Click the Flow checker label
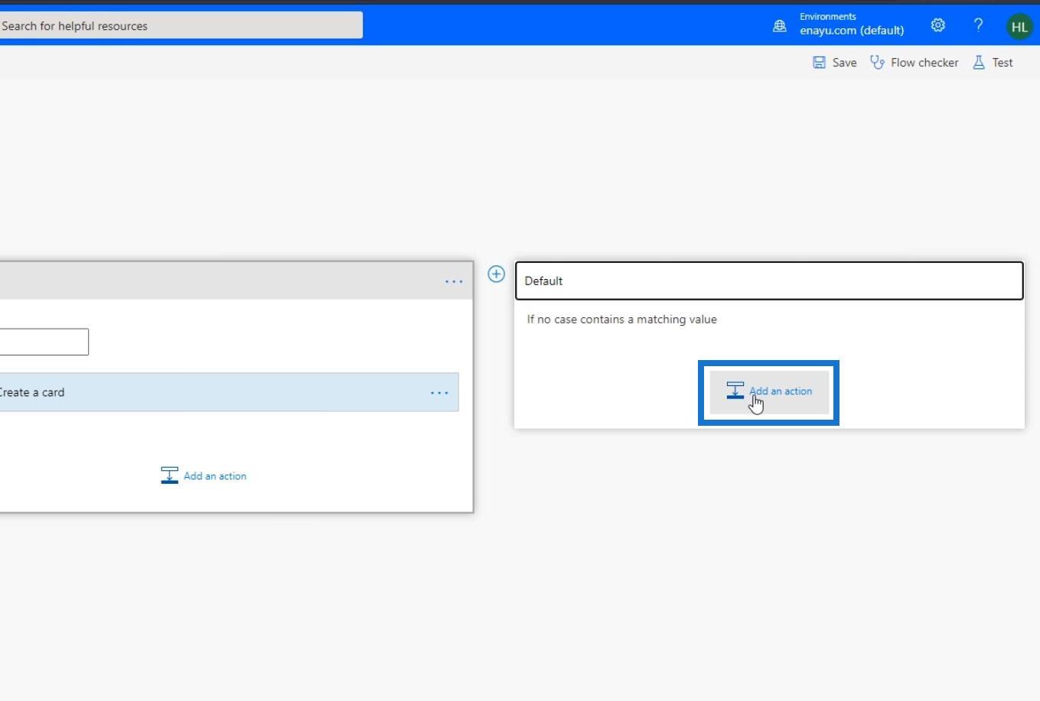The height and width of the screenshot is (701, 1040). [924, 63]
